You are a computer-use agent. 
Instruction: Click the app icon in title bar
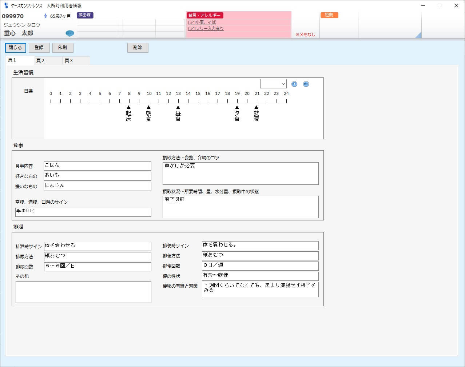click(x=6, y=5)
